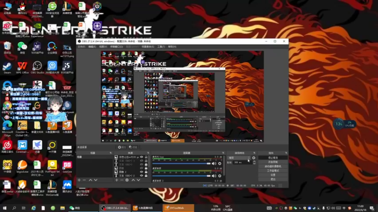Open the Windows Start menu
This screenshot has width=378, height=212.
tap(5, 208)
